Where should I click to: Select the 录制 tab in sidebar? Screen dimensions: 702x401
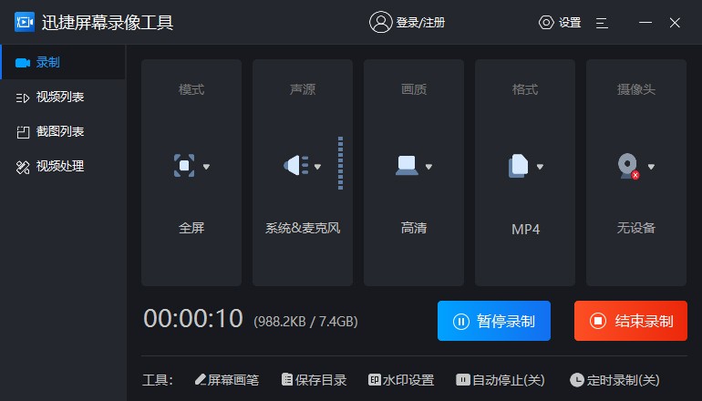[x=63, y=62]
